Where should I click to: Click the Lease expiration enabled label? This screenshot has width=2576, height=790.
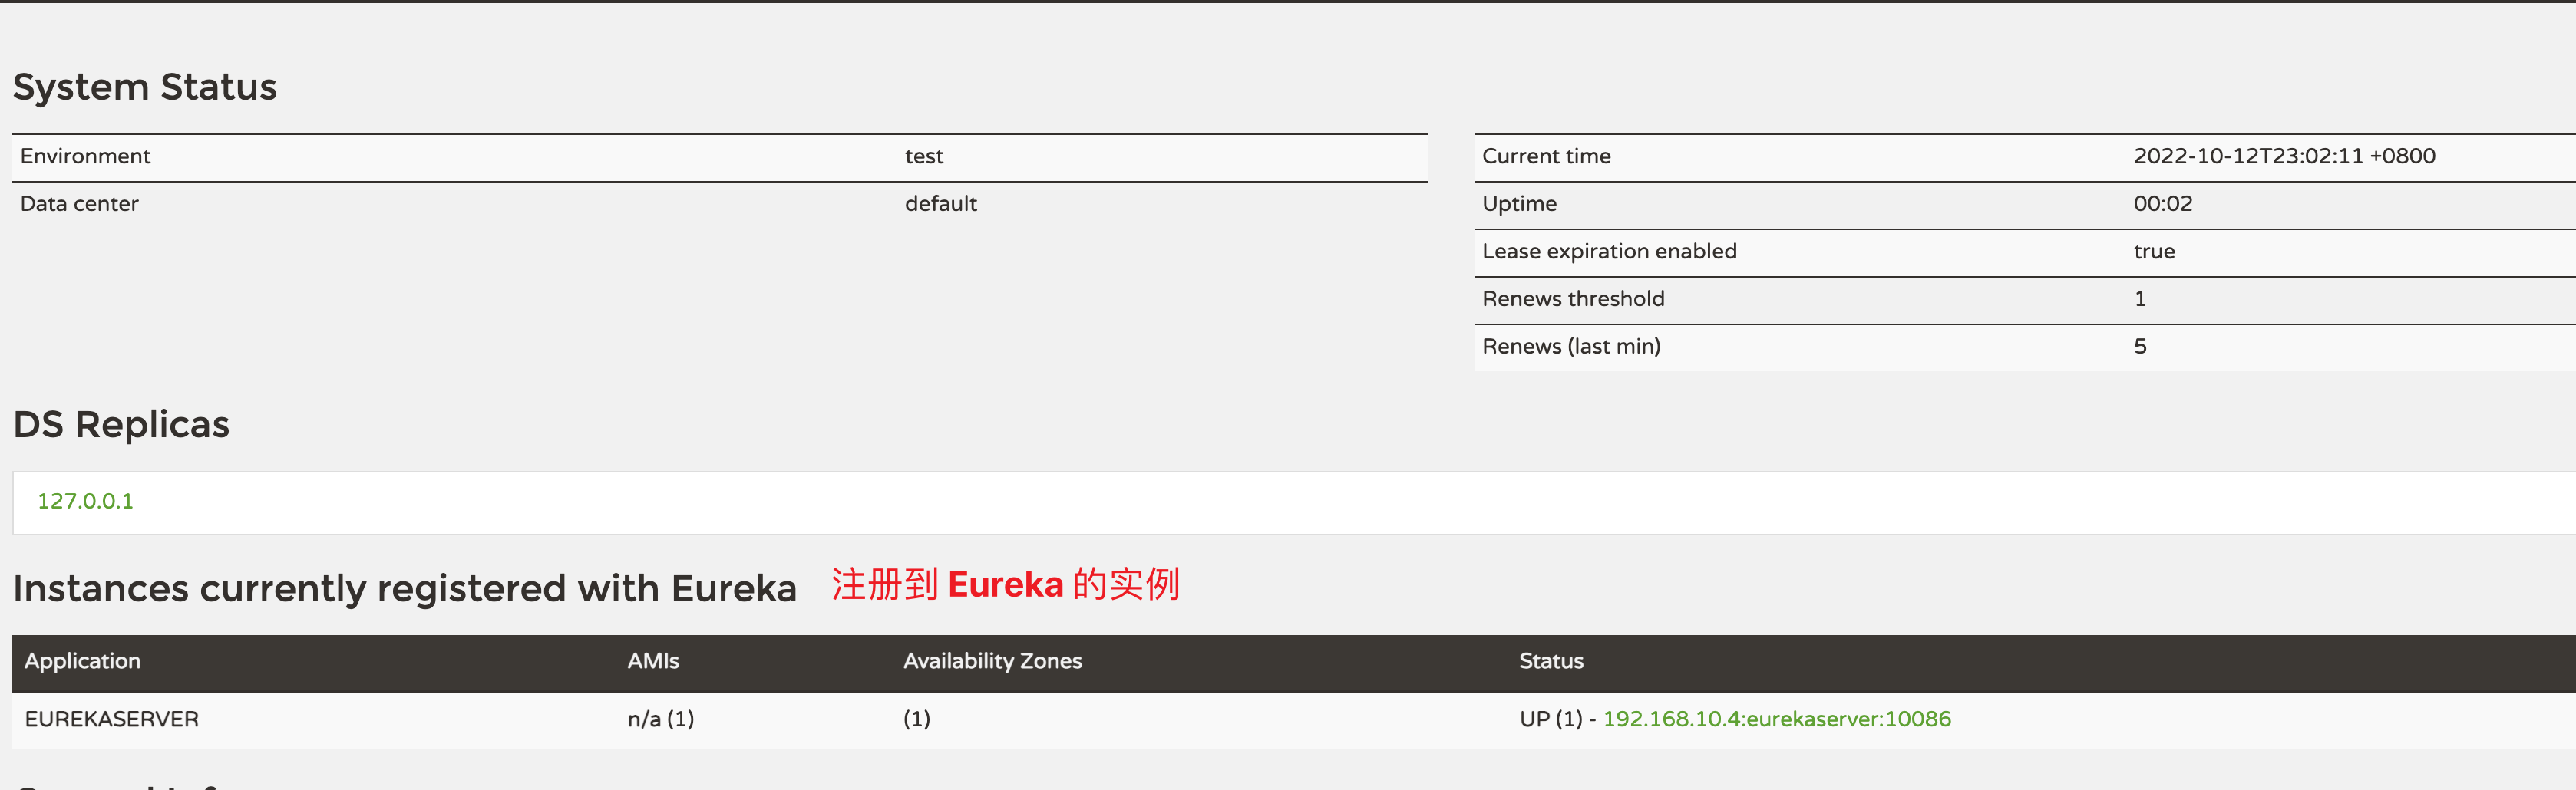[x=1608, y=252]
